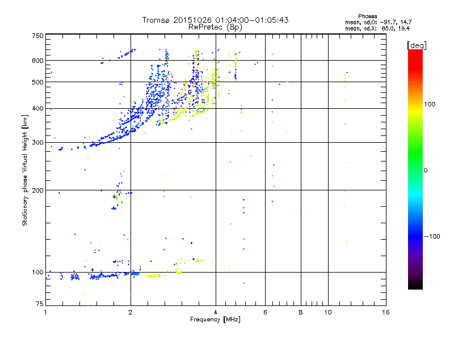Viewport: 454px width, 340px height.
Task: Click the 'Frequency [MHz]' axis label
Action: coord(215,320)
